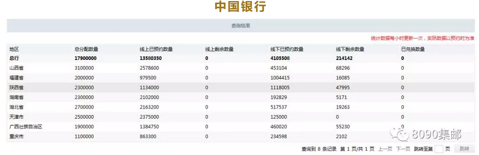479x155 pixels.
Task: Click the red 统计数据每小时更新一次 notice
Action: [x=423, y=38]
